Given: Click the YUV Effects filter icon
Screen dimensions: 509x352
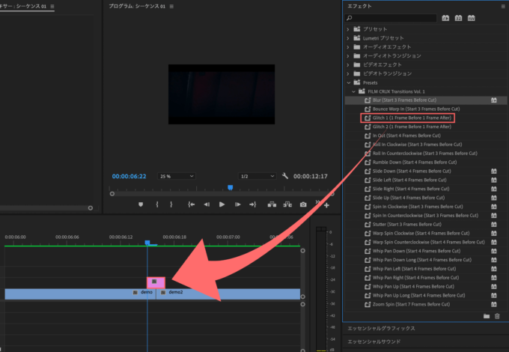Looking at the screenshot, I should pyautogui.click(x=472, y=18).
